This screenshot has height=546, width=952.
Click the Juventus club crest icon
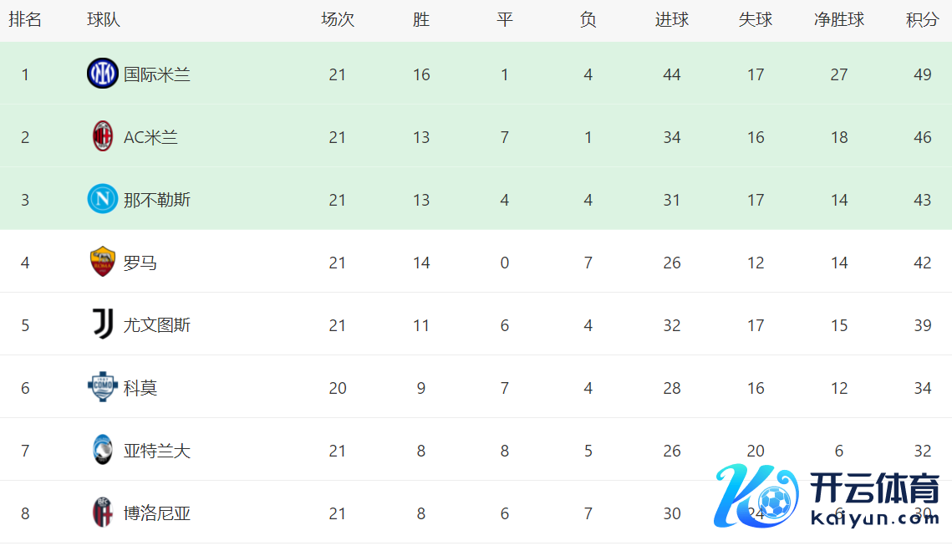(x=102, y=324)
